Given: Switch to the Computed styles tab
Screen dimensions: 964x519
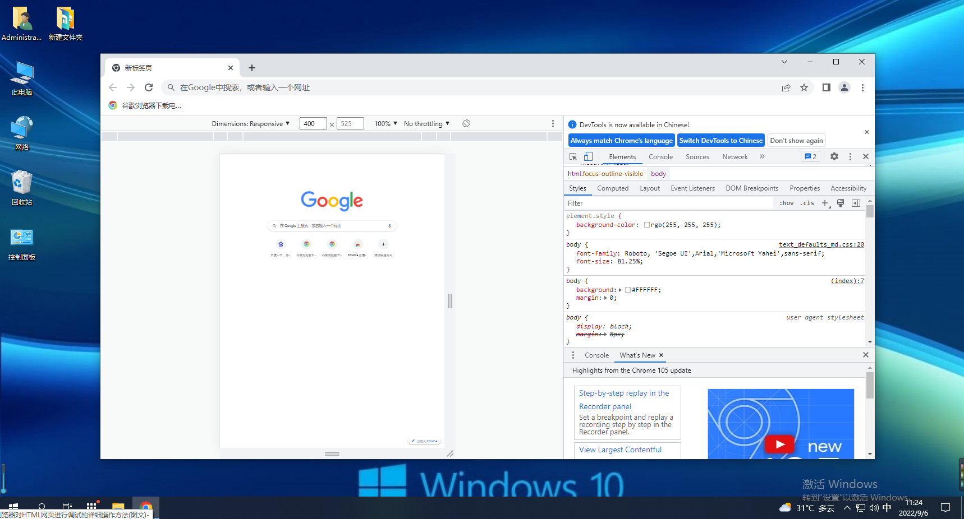Looking at the screenshot, I should point(612,188).
